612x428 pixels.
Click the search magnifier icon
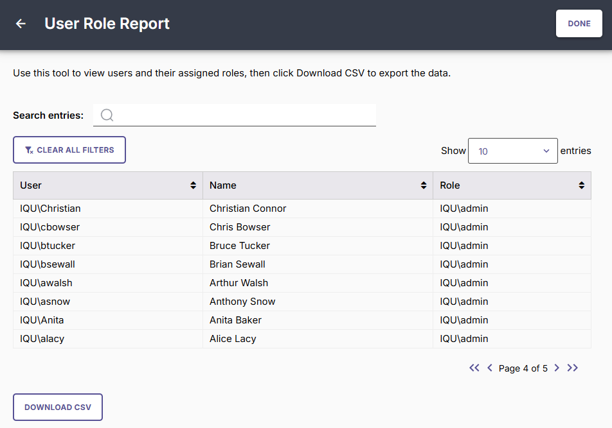tap(107, 115)
